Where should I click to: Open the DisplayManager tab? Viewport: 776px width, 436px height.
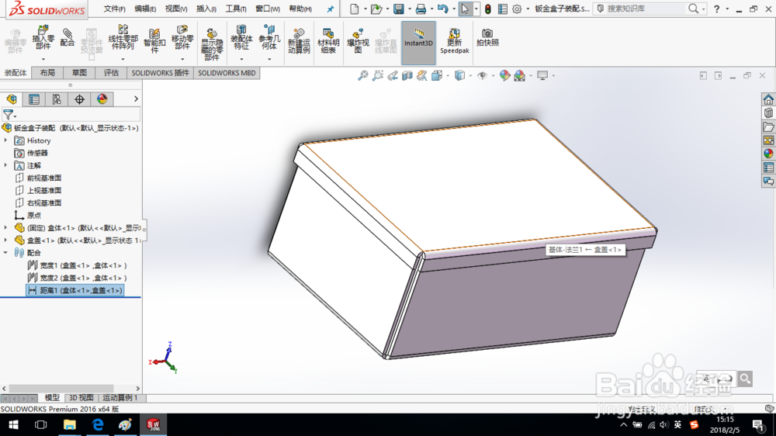102,99
